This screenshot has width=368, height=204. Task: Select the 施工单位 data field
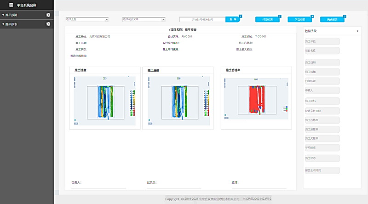point(322,41)
